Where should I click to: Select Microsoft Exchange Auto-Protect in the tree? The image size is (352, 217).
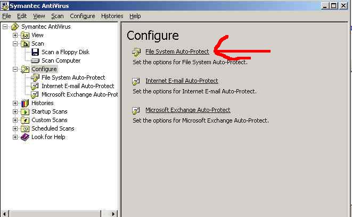coord(79,94)
